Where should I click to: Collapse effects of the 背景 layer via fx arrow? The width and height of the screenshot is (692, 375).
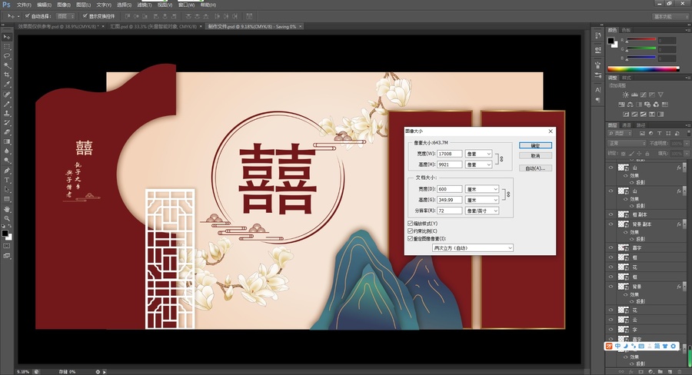click(684, 287)
